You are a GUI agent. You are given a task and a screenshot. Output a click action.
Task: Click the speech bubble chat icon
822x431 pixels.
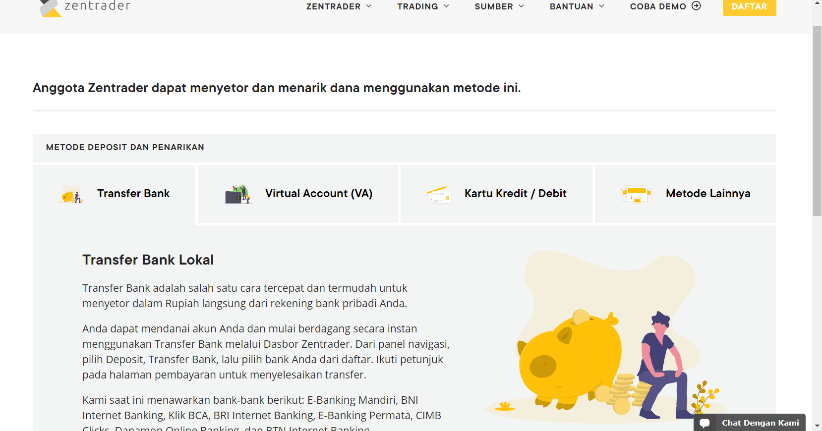[x=705, y=423]
